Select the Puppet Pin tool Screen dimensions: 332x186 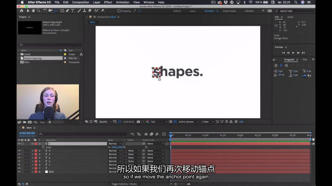(103, 11)
